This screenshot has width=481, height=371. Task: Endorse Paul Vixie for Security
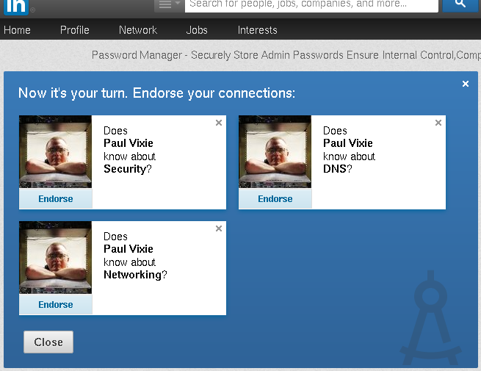click(56, 199)
